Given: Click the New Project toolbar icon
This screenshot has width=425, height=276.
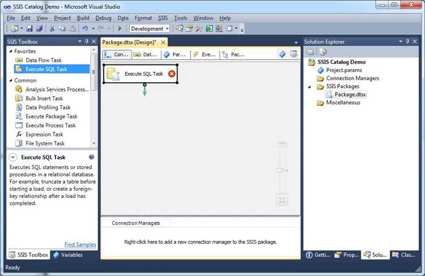Looking at the screenshot, I should pyautogui.click(x=14, y=28).
